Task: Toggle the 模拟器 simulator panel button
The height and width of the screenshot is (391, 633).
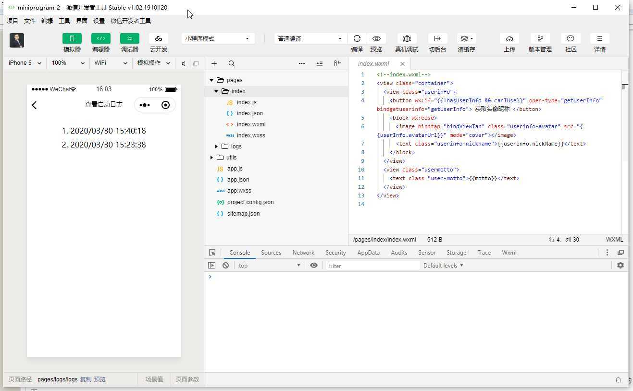Action: point(72,39)
